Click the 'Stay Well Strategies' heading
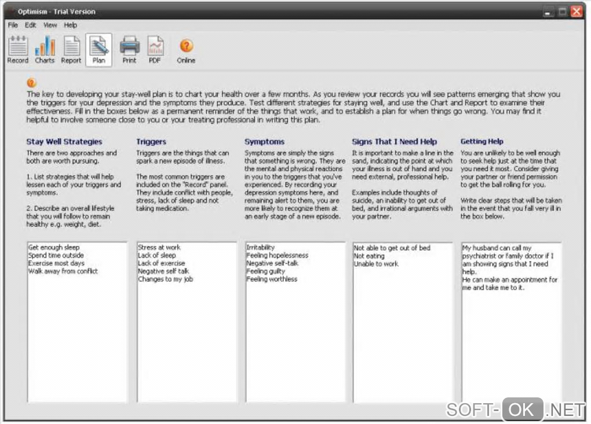Image resolution: width=591 pixels, height=424 pixels. point(64,142)
